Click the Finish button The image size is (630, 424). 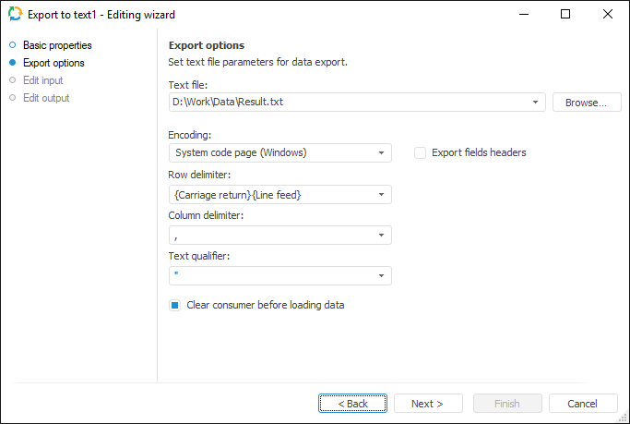point(507,404)
